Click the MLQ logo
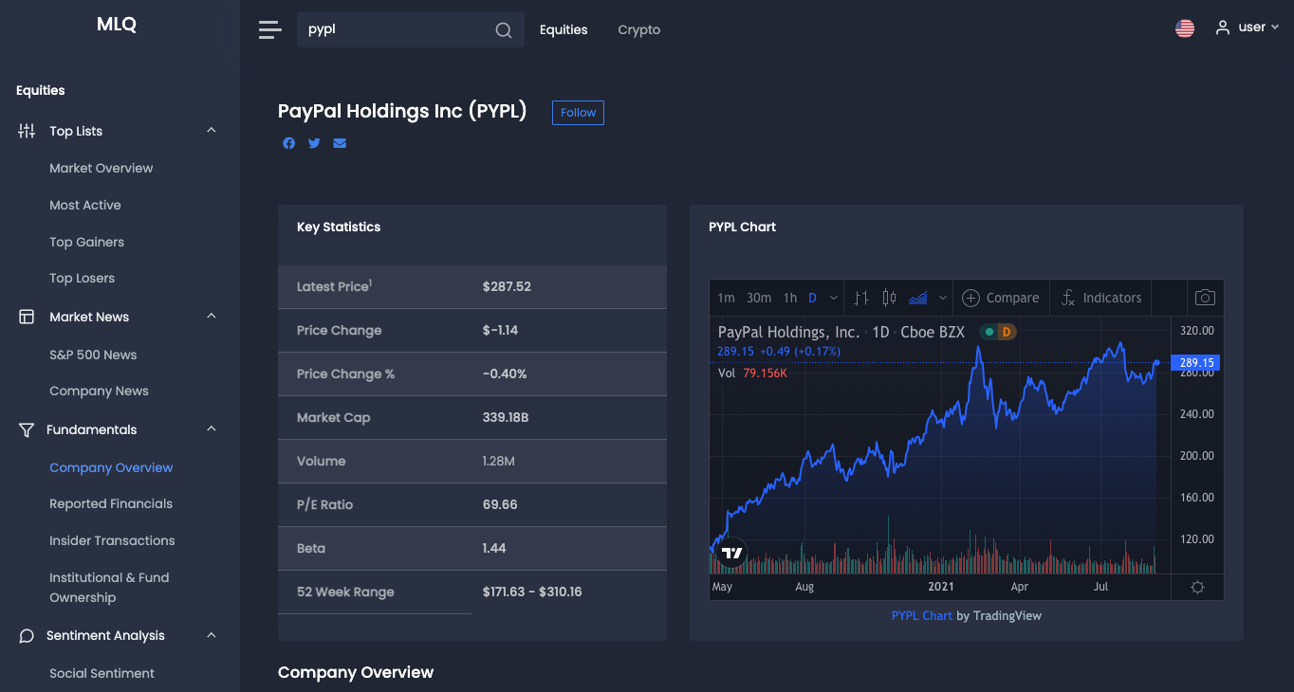 pos(117,25)
